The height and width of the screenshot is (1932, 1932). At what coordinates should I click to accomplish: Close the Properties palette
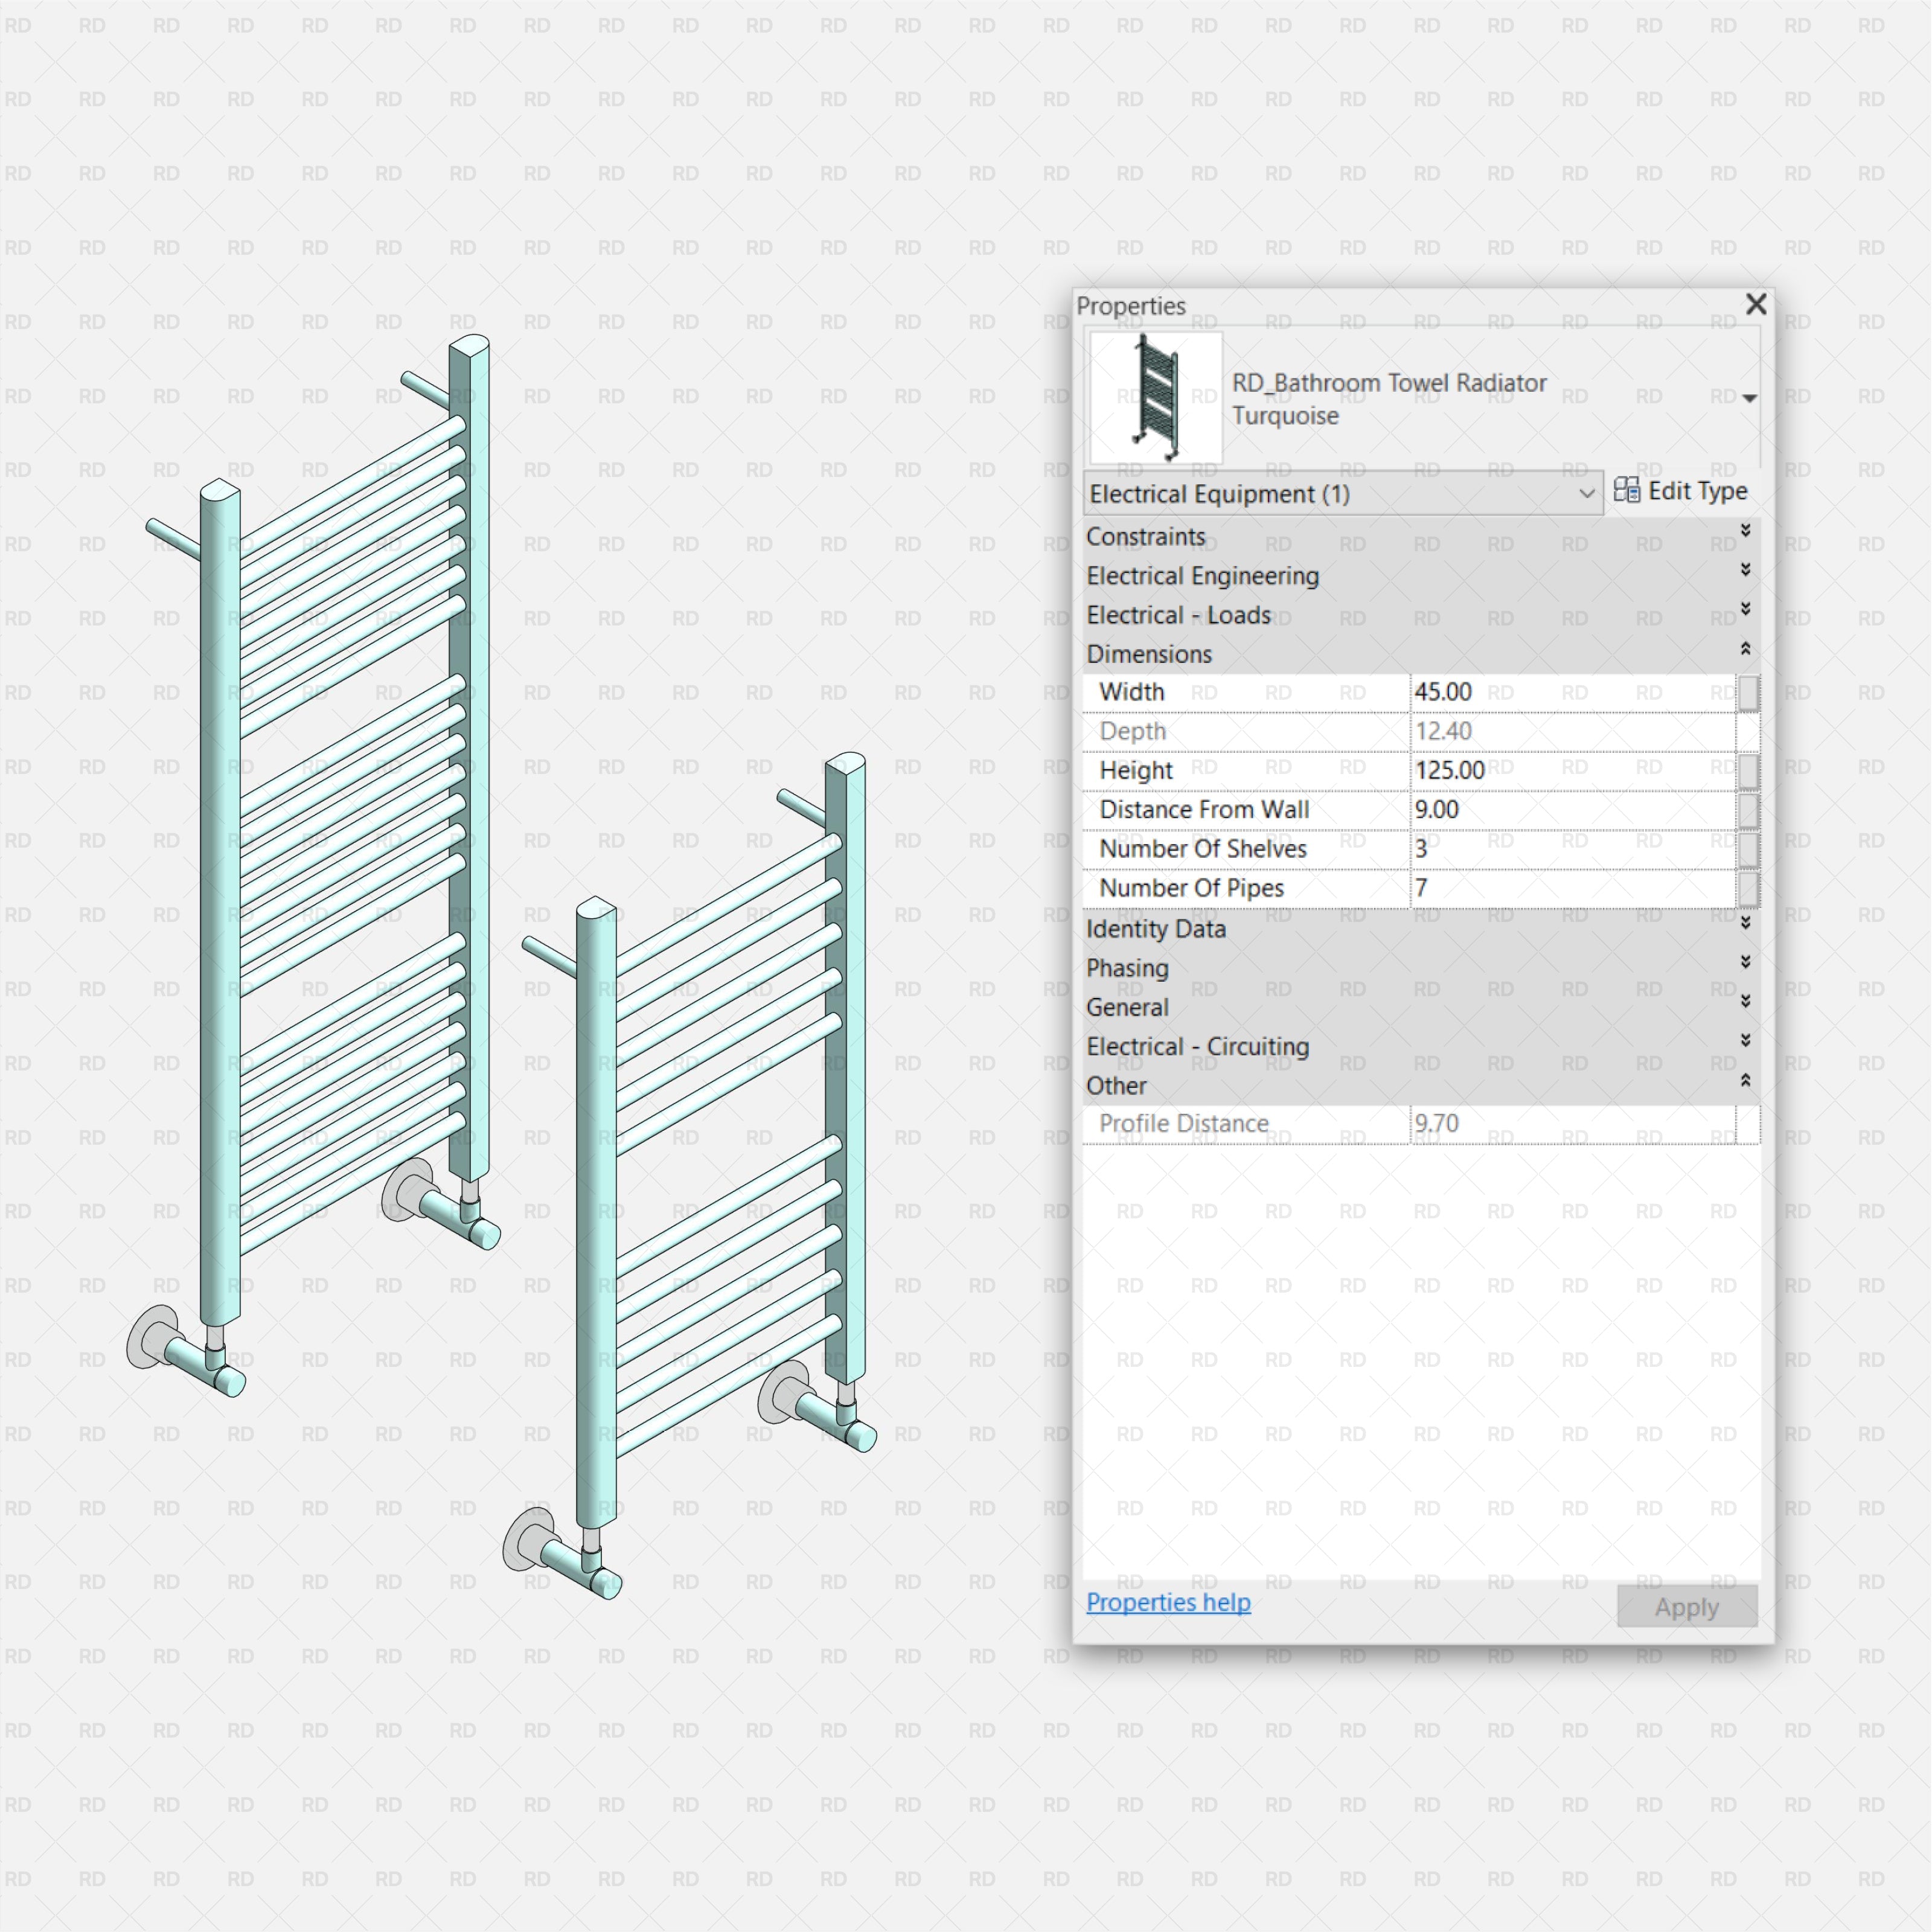(x=1756, y=305)
